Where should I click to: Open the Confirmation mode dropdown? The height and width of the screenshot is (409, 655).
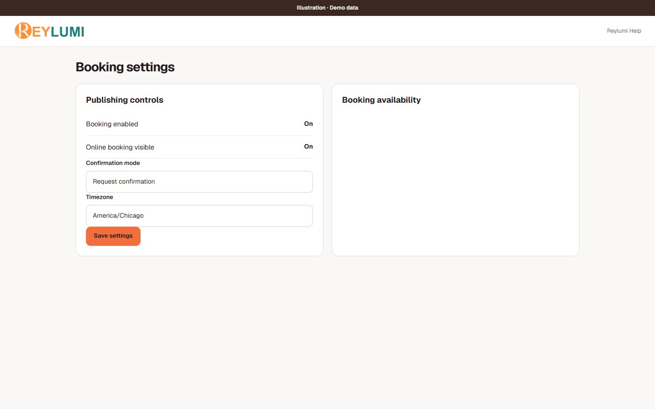pos(199,182)
